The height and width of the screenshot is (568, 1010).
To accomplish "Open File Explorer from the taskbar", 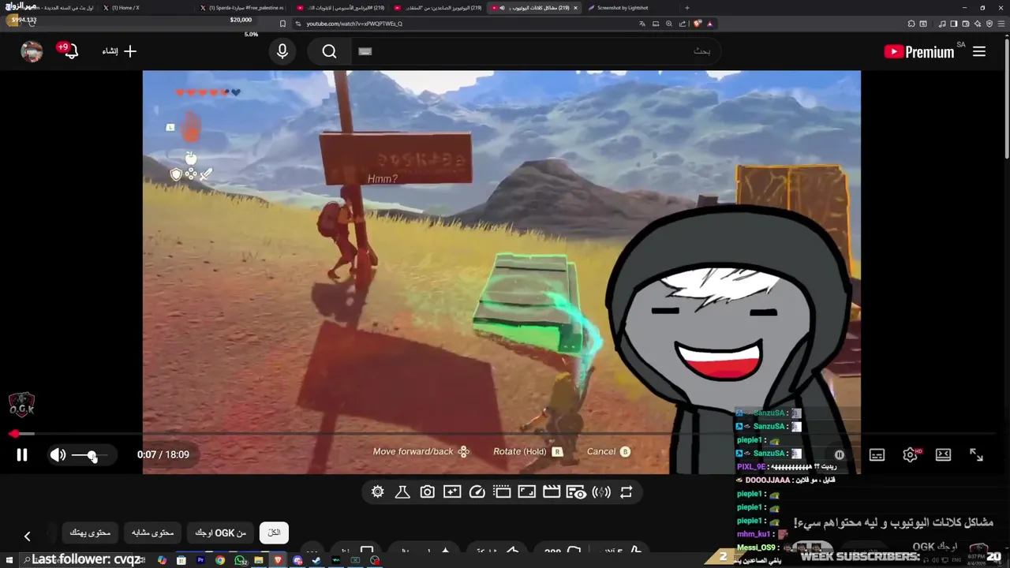I will click(259, 560).
